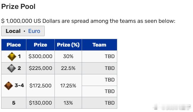Screen dimensions: 193x112
Task: Click the $172,500 prize cell
Action: coord(40,86)
